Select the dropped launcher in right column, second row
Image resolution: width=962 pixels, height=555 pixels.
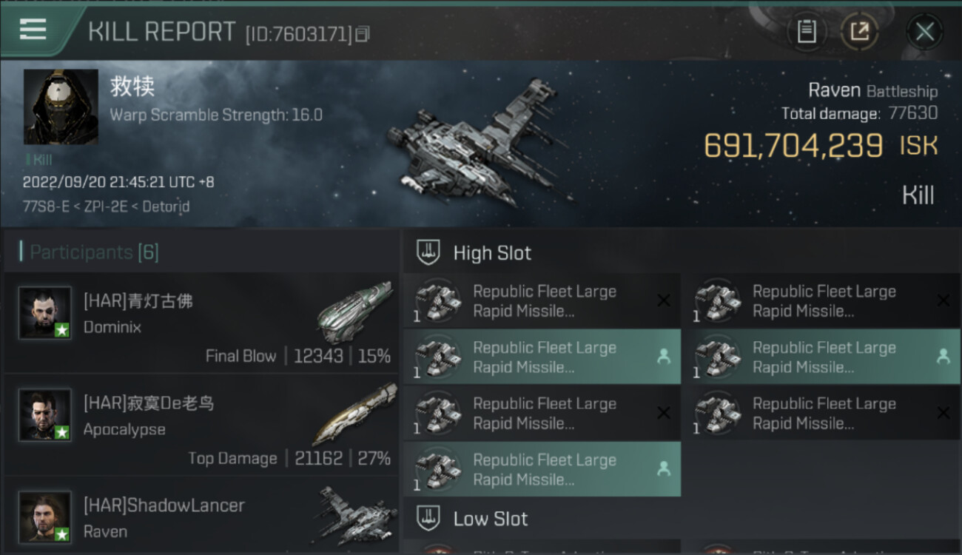pos(821,357)
